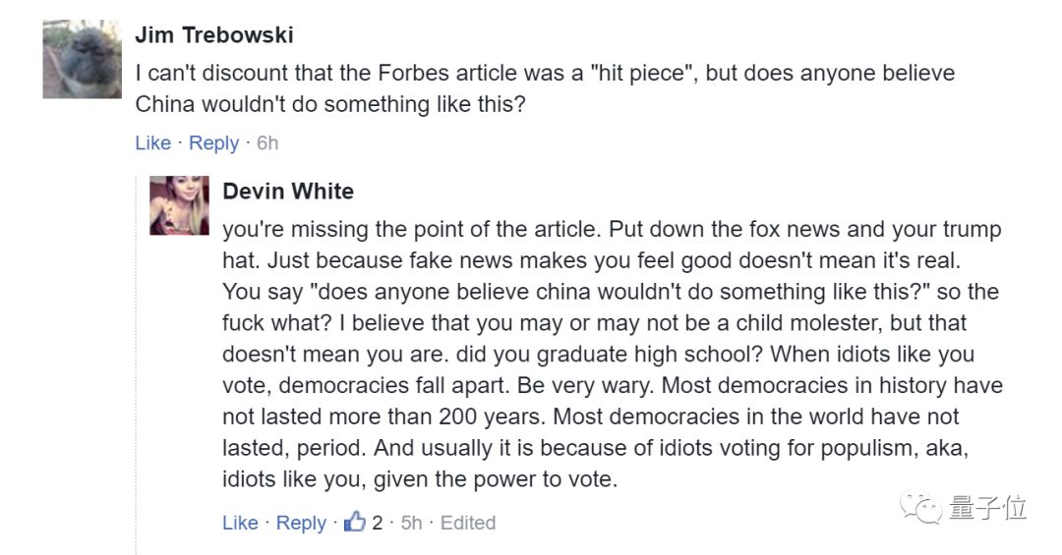The height and width of the screenshot is (555, 1062).
Task: View edit history via the Edited label
Action: [468, 523]
